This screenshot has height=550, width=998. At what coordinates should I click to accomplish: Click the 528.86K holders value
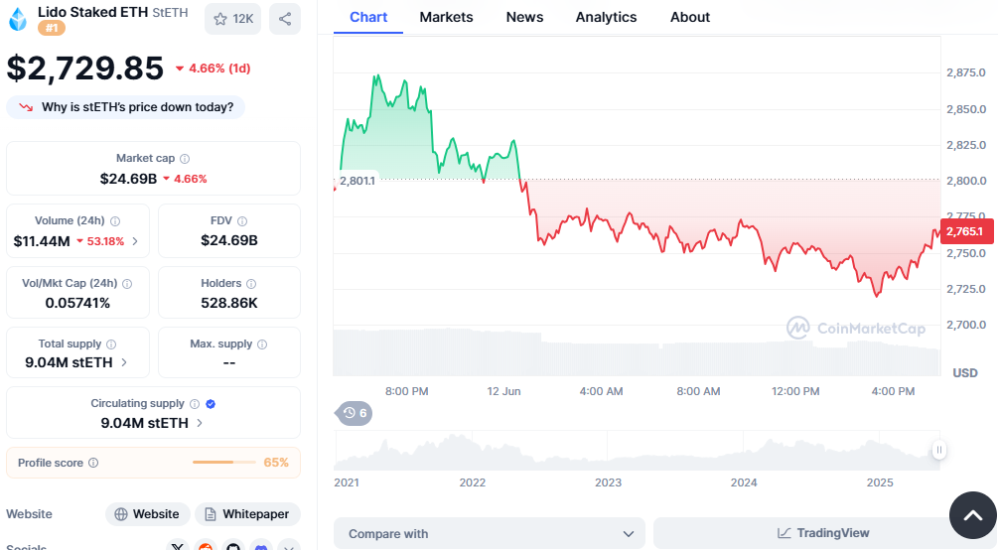click(x=229, y=303)
